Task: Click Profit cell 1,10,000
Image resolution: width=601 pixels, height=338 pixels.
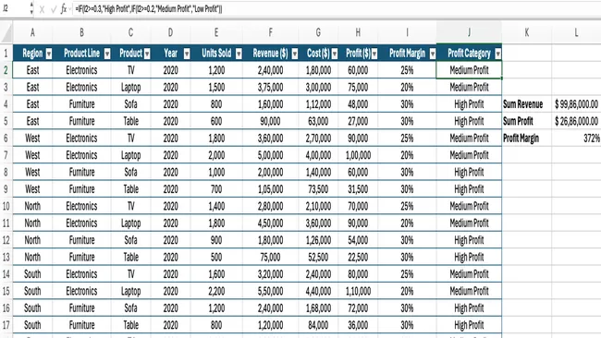Action: [x=358, y=291]
